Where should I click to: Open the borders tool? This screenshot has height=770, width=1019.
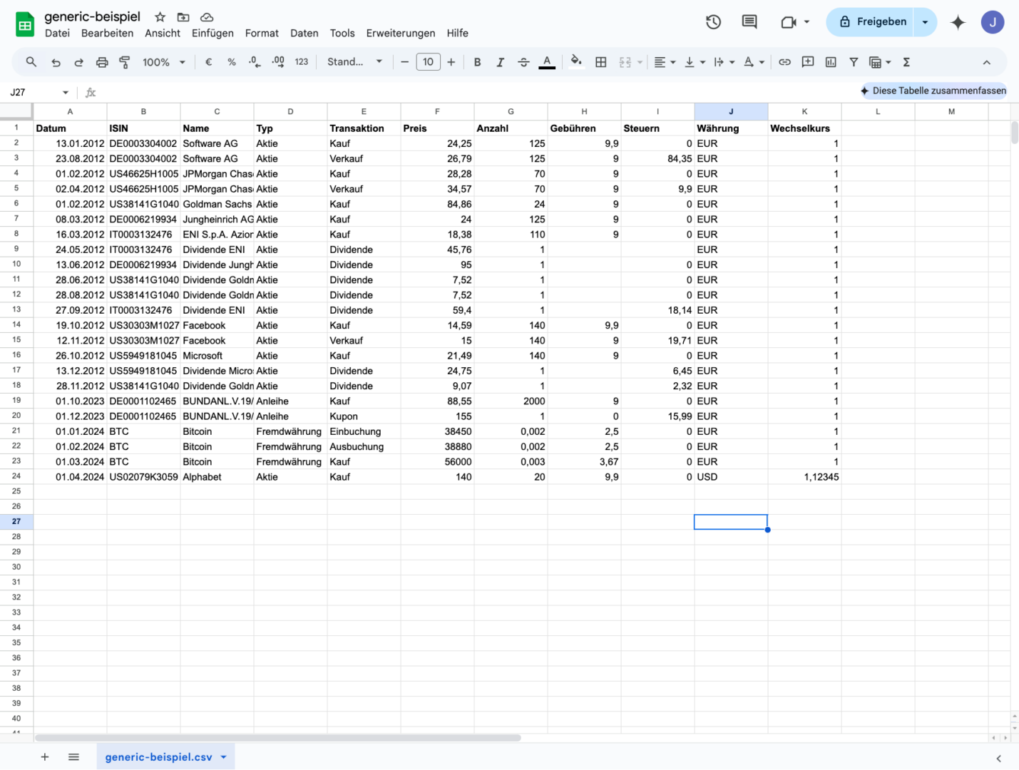601,62
